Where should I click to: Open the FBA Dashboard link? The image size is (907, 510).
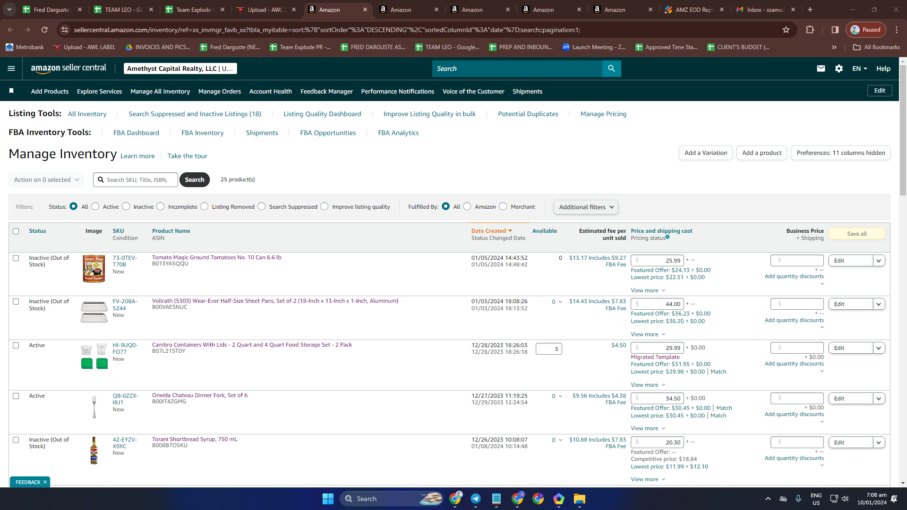pos(136,133)
